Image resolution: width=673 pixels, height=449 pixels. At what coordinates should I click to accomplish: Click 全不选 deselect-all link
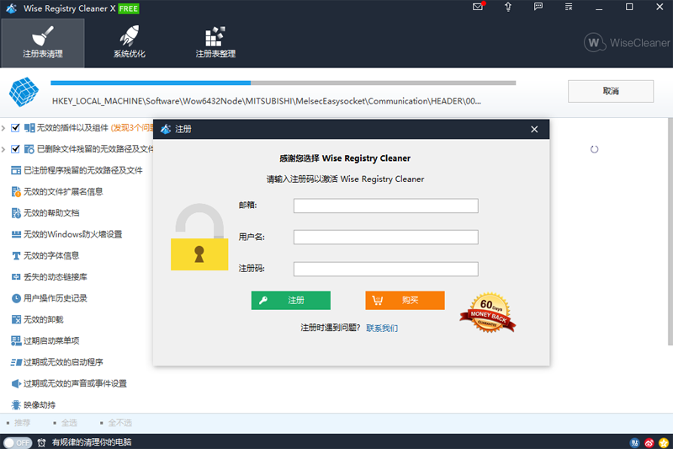click(x=119, y=423)
